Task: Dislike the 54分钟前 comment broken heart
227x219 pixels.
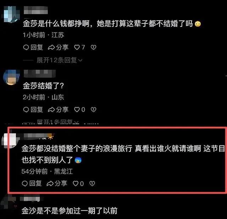Action: click(x=92, y=184)
